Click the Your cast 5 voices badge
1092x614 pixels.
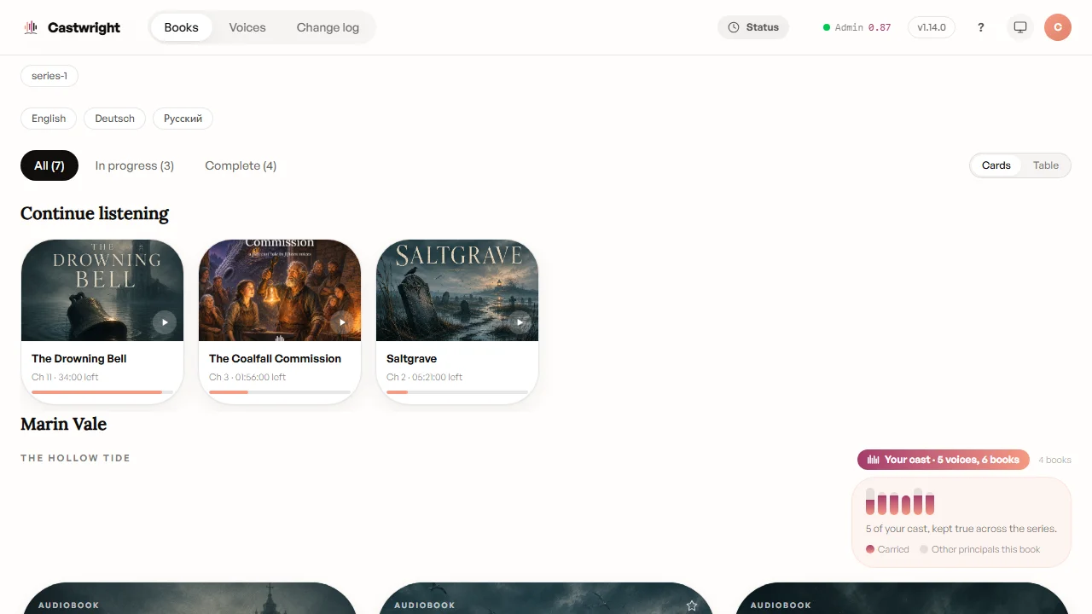[x=944, y=460]
